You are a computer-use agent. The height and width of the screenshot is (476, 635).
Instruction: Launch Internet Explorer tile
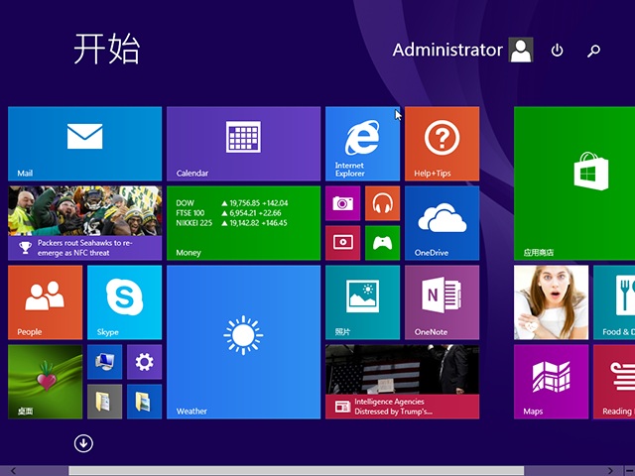tap(362, 144)
